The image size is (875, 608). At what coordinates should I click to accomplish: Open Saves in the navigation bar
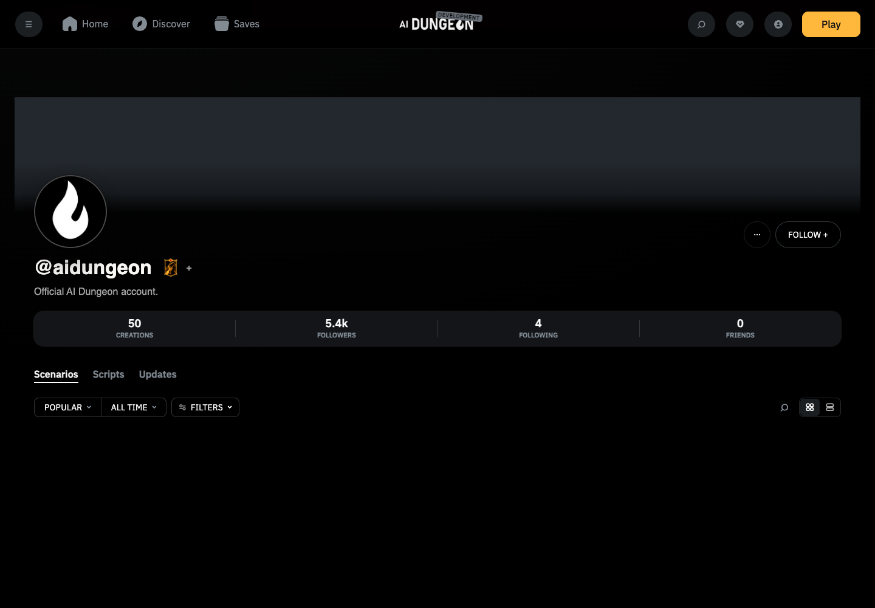237,24
